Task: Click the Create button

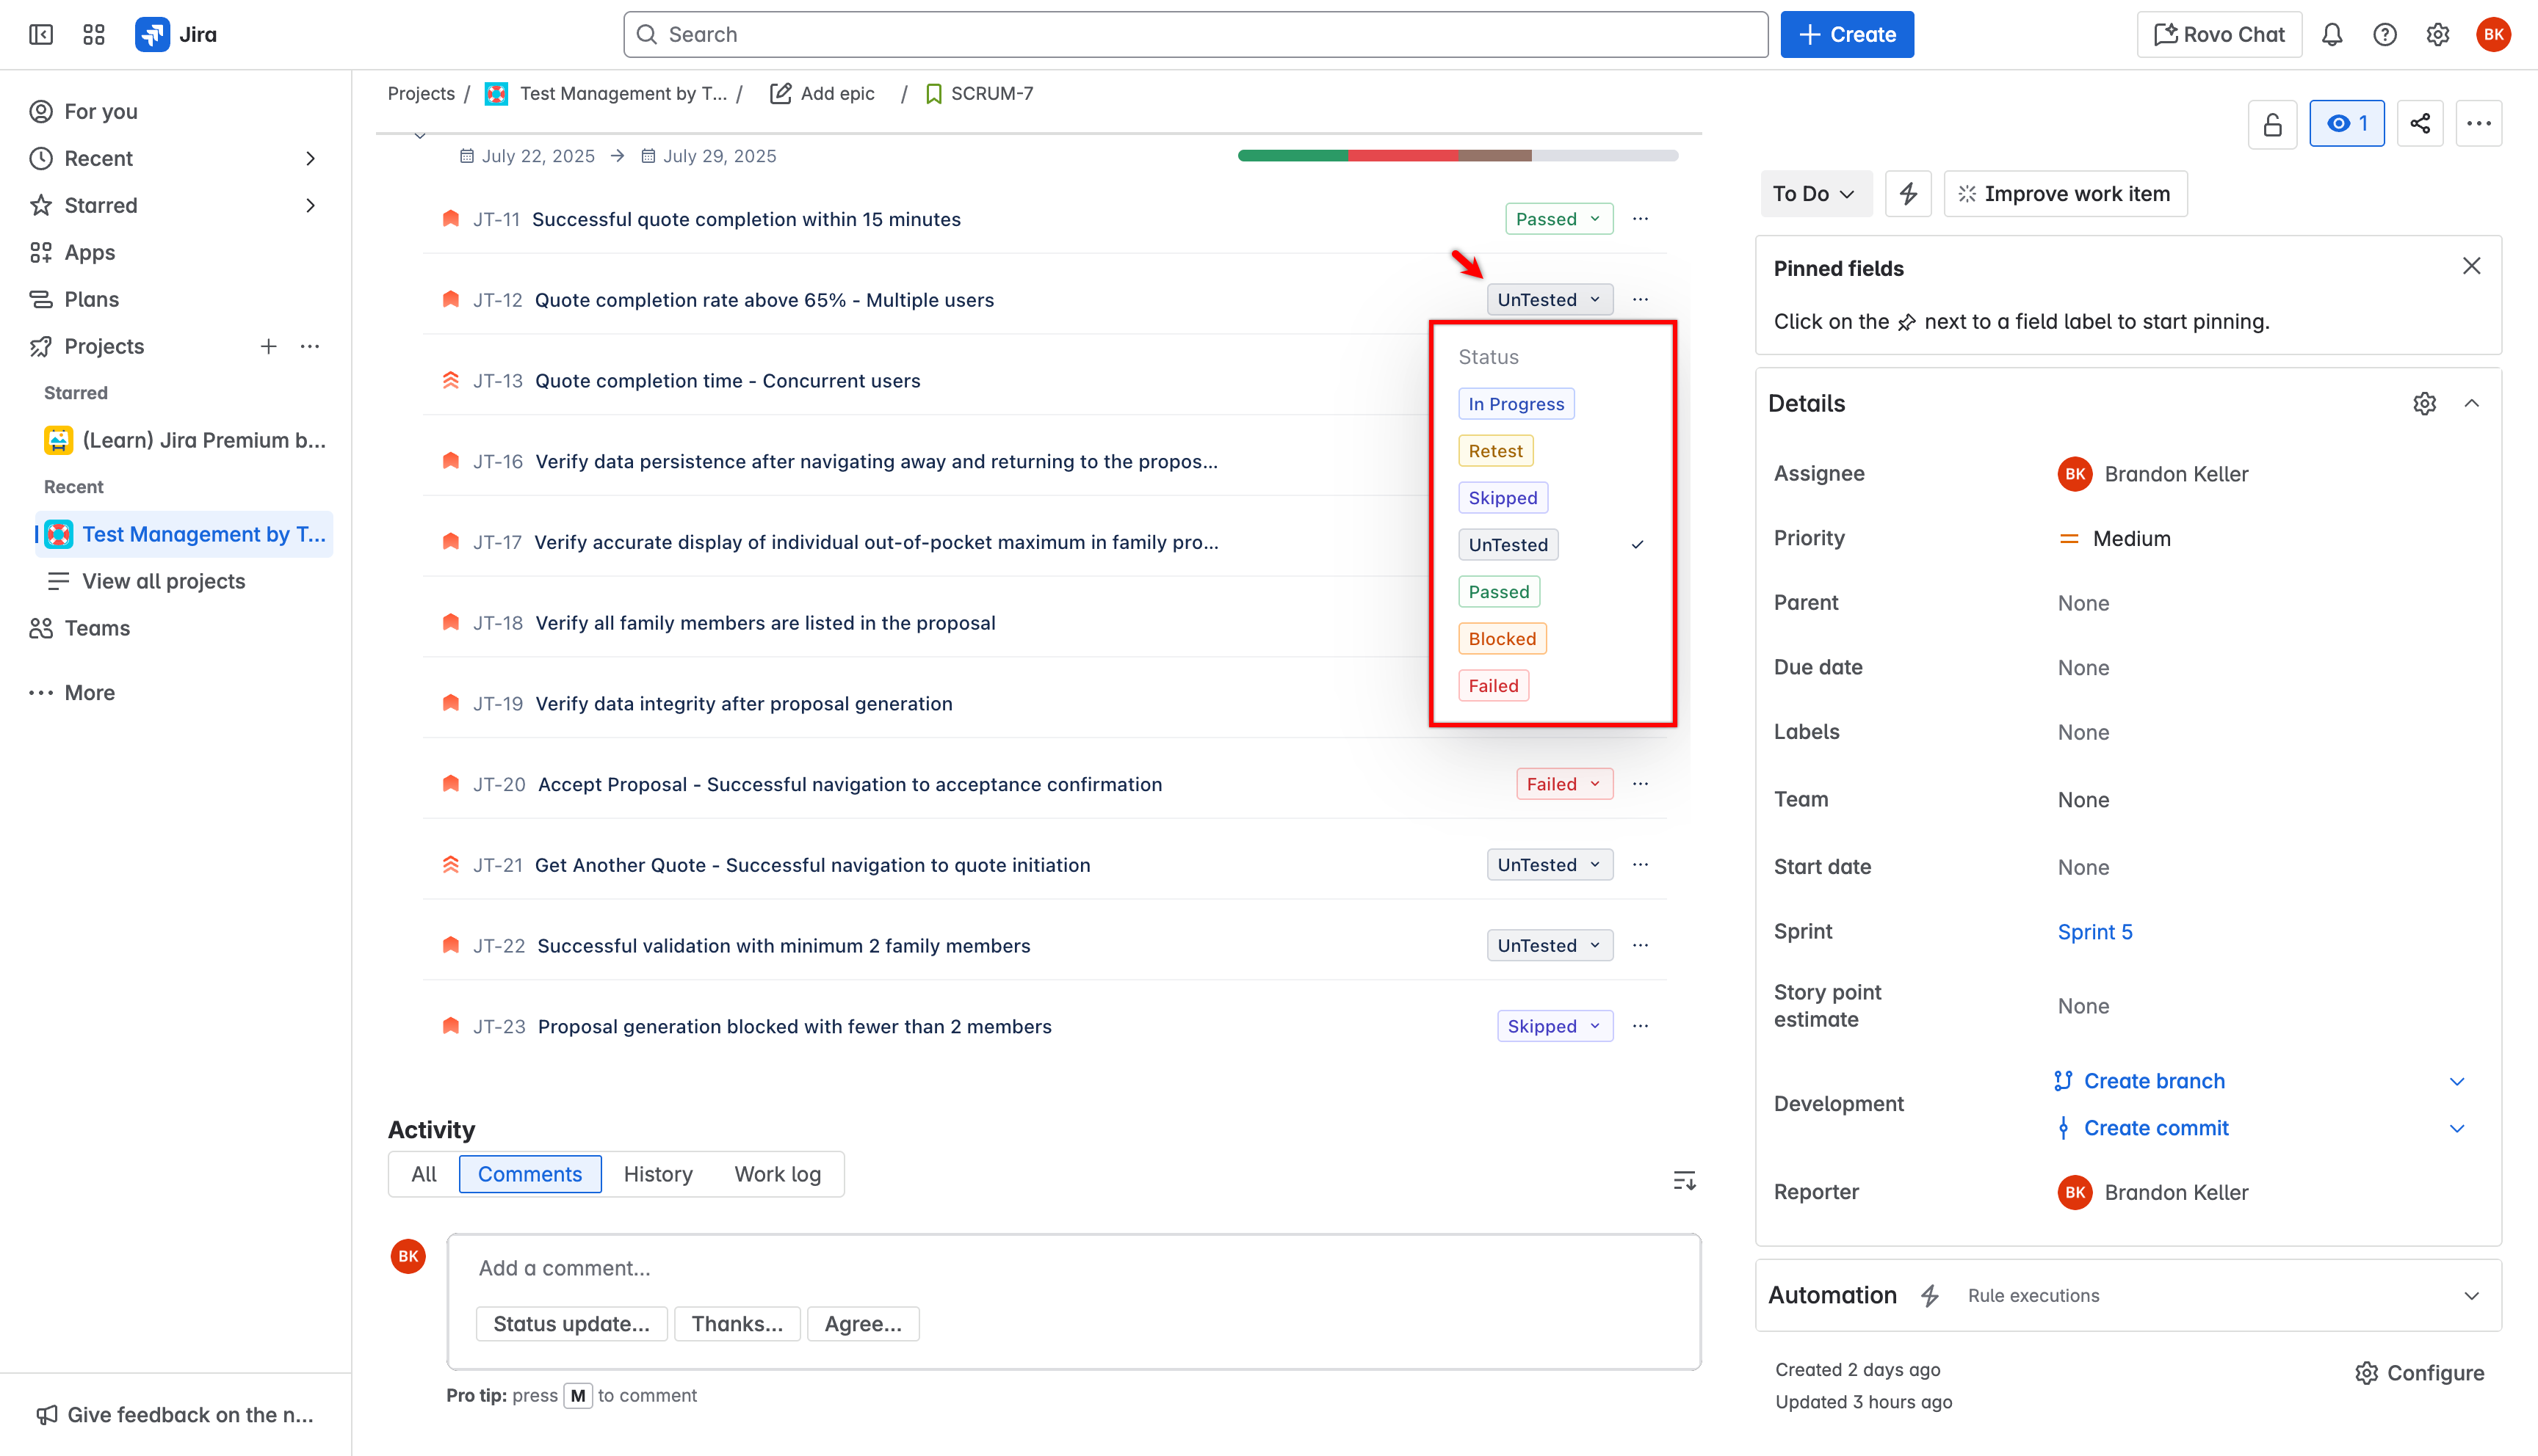Action: tap(1845, 35)
